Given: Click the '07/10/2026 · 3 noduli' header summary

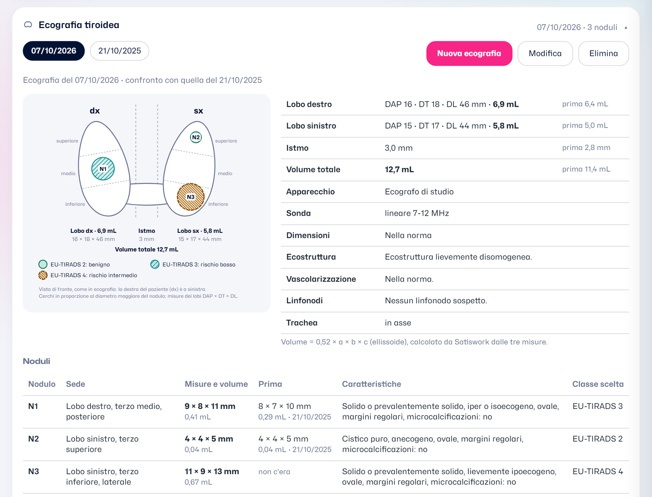Looking at the screenshot, I should 577,27.
